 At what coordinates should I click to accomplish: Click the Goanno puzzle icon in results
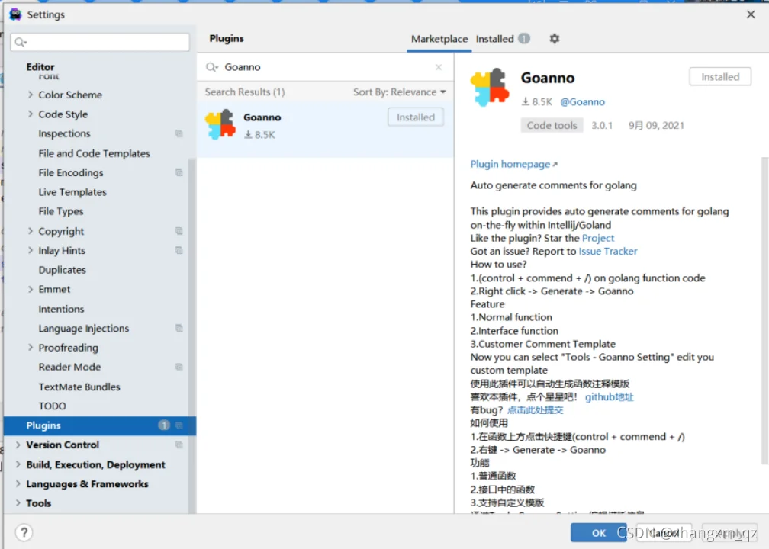(x=220, y=124)
